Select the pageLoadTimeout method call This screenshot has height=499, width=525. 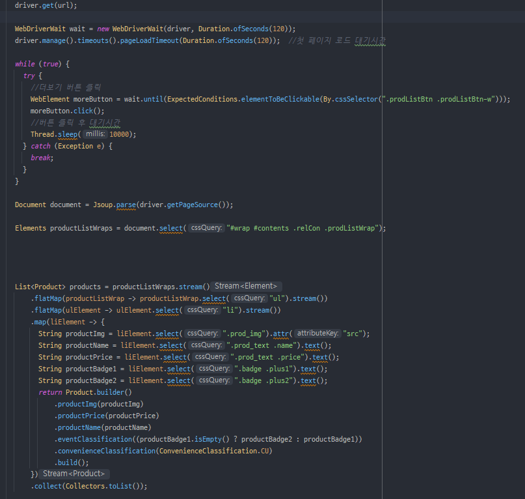pyautogui.click(x=150, y=40)
